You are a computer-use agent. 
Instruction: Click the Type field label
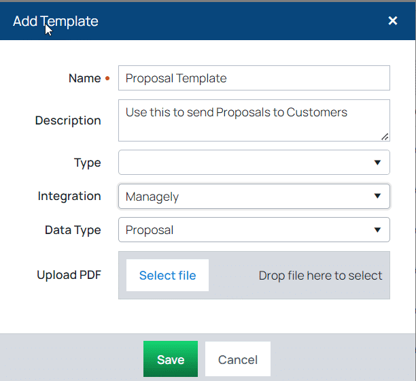[x=87, y=163]
